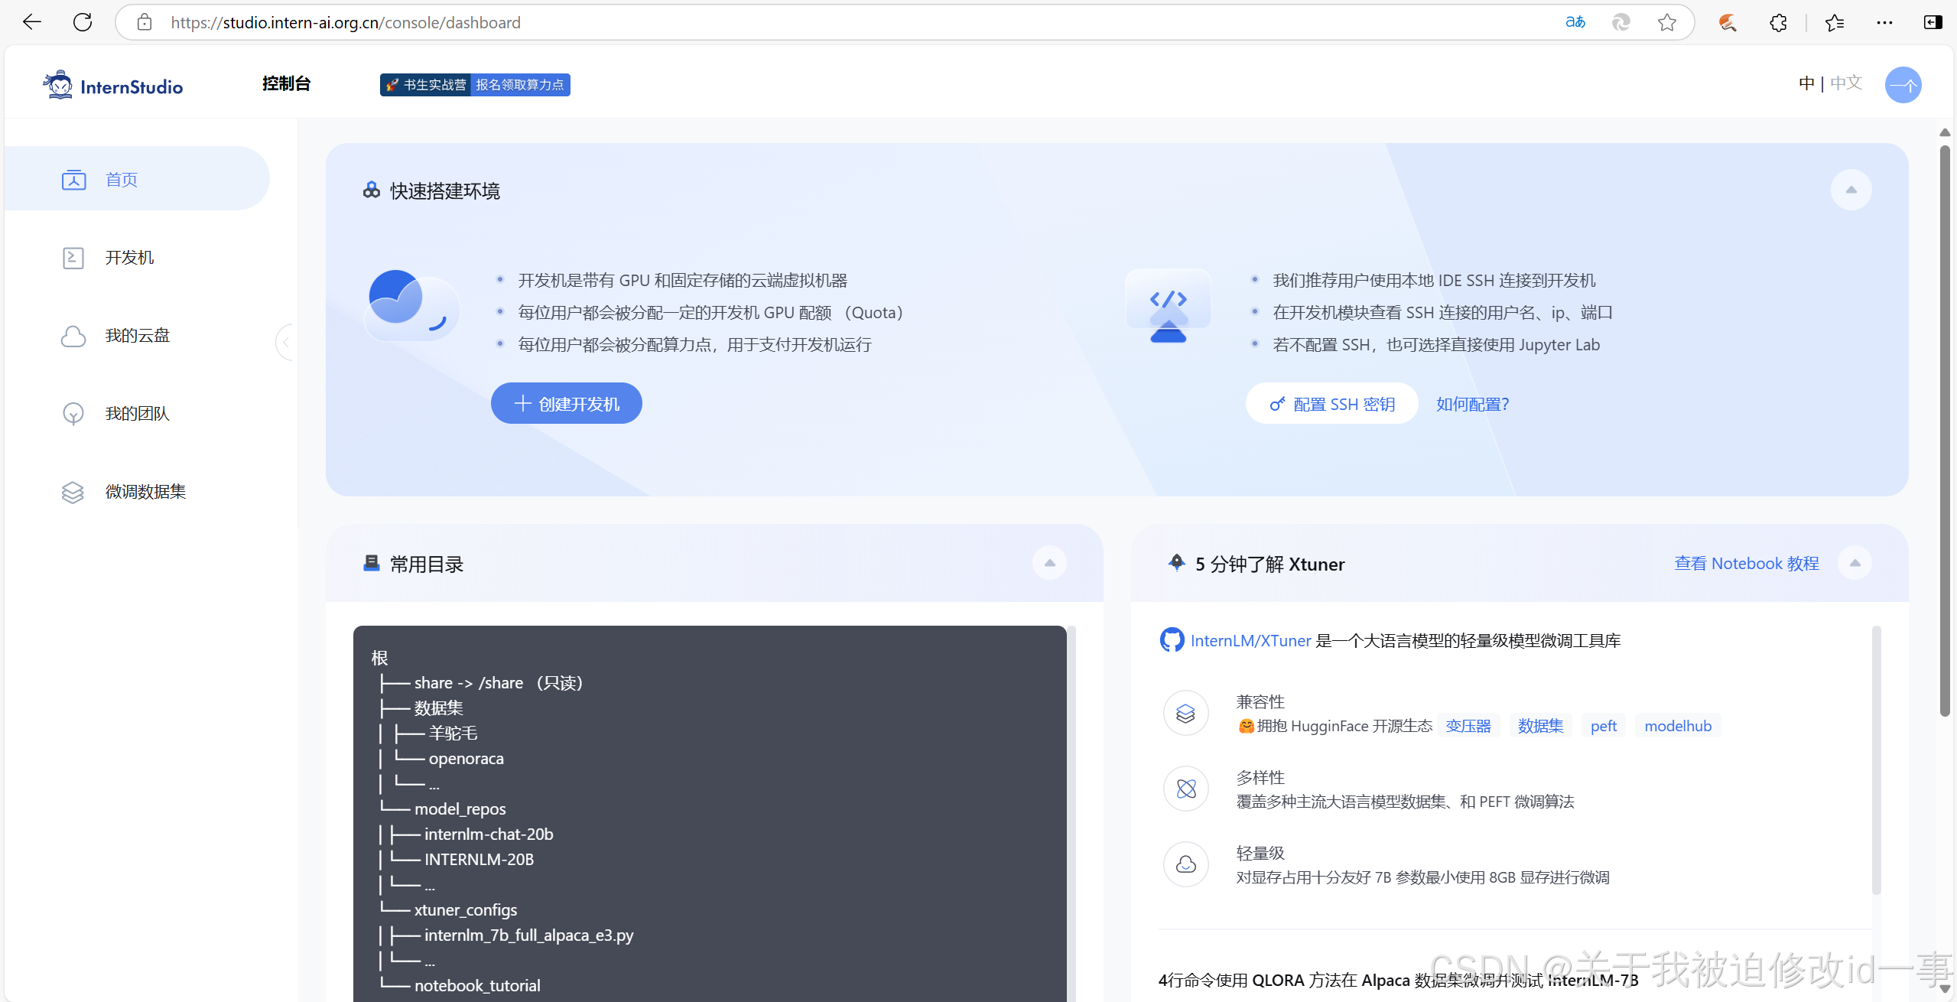The height and width of the screenshot is (1002, 1957).
Task: Click the browser refresh icon
Action: [x=83, y=22]
